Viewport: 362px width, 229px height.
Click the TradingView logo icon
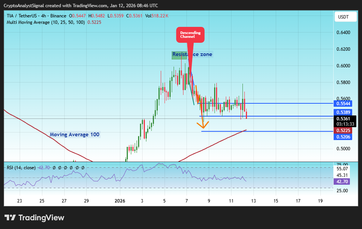tap(10, 217)
